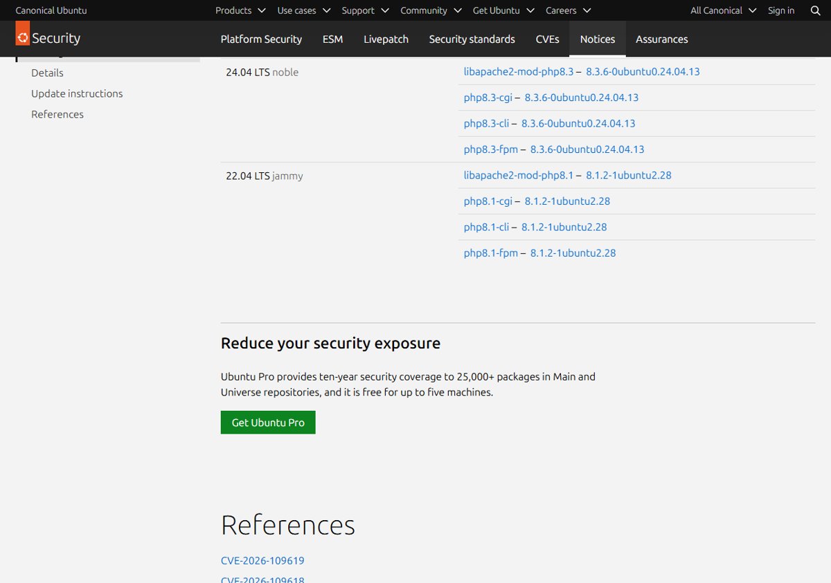The height and width of the screenshot is (583, 831).
Task: Open php8.1-cgi package link
Action: click(x=488, y=201)
